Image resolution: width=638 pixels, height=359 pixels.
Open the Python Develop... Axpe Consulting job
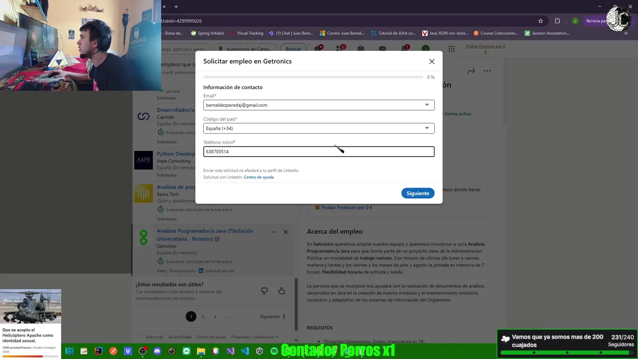(176, 154)
